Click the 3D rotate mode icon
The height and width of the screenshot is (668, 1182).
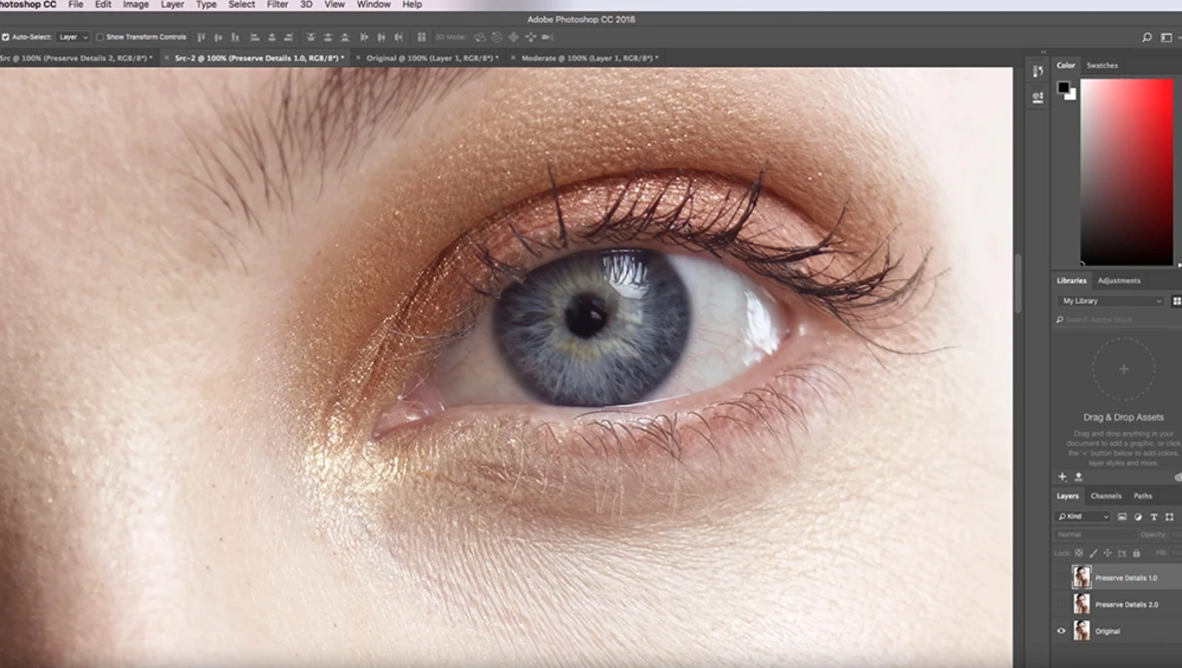(x=480, y=37)
